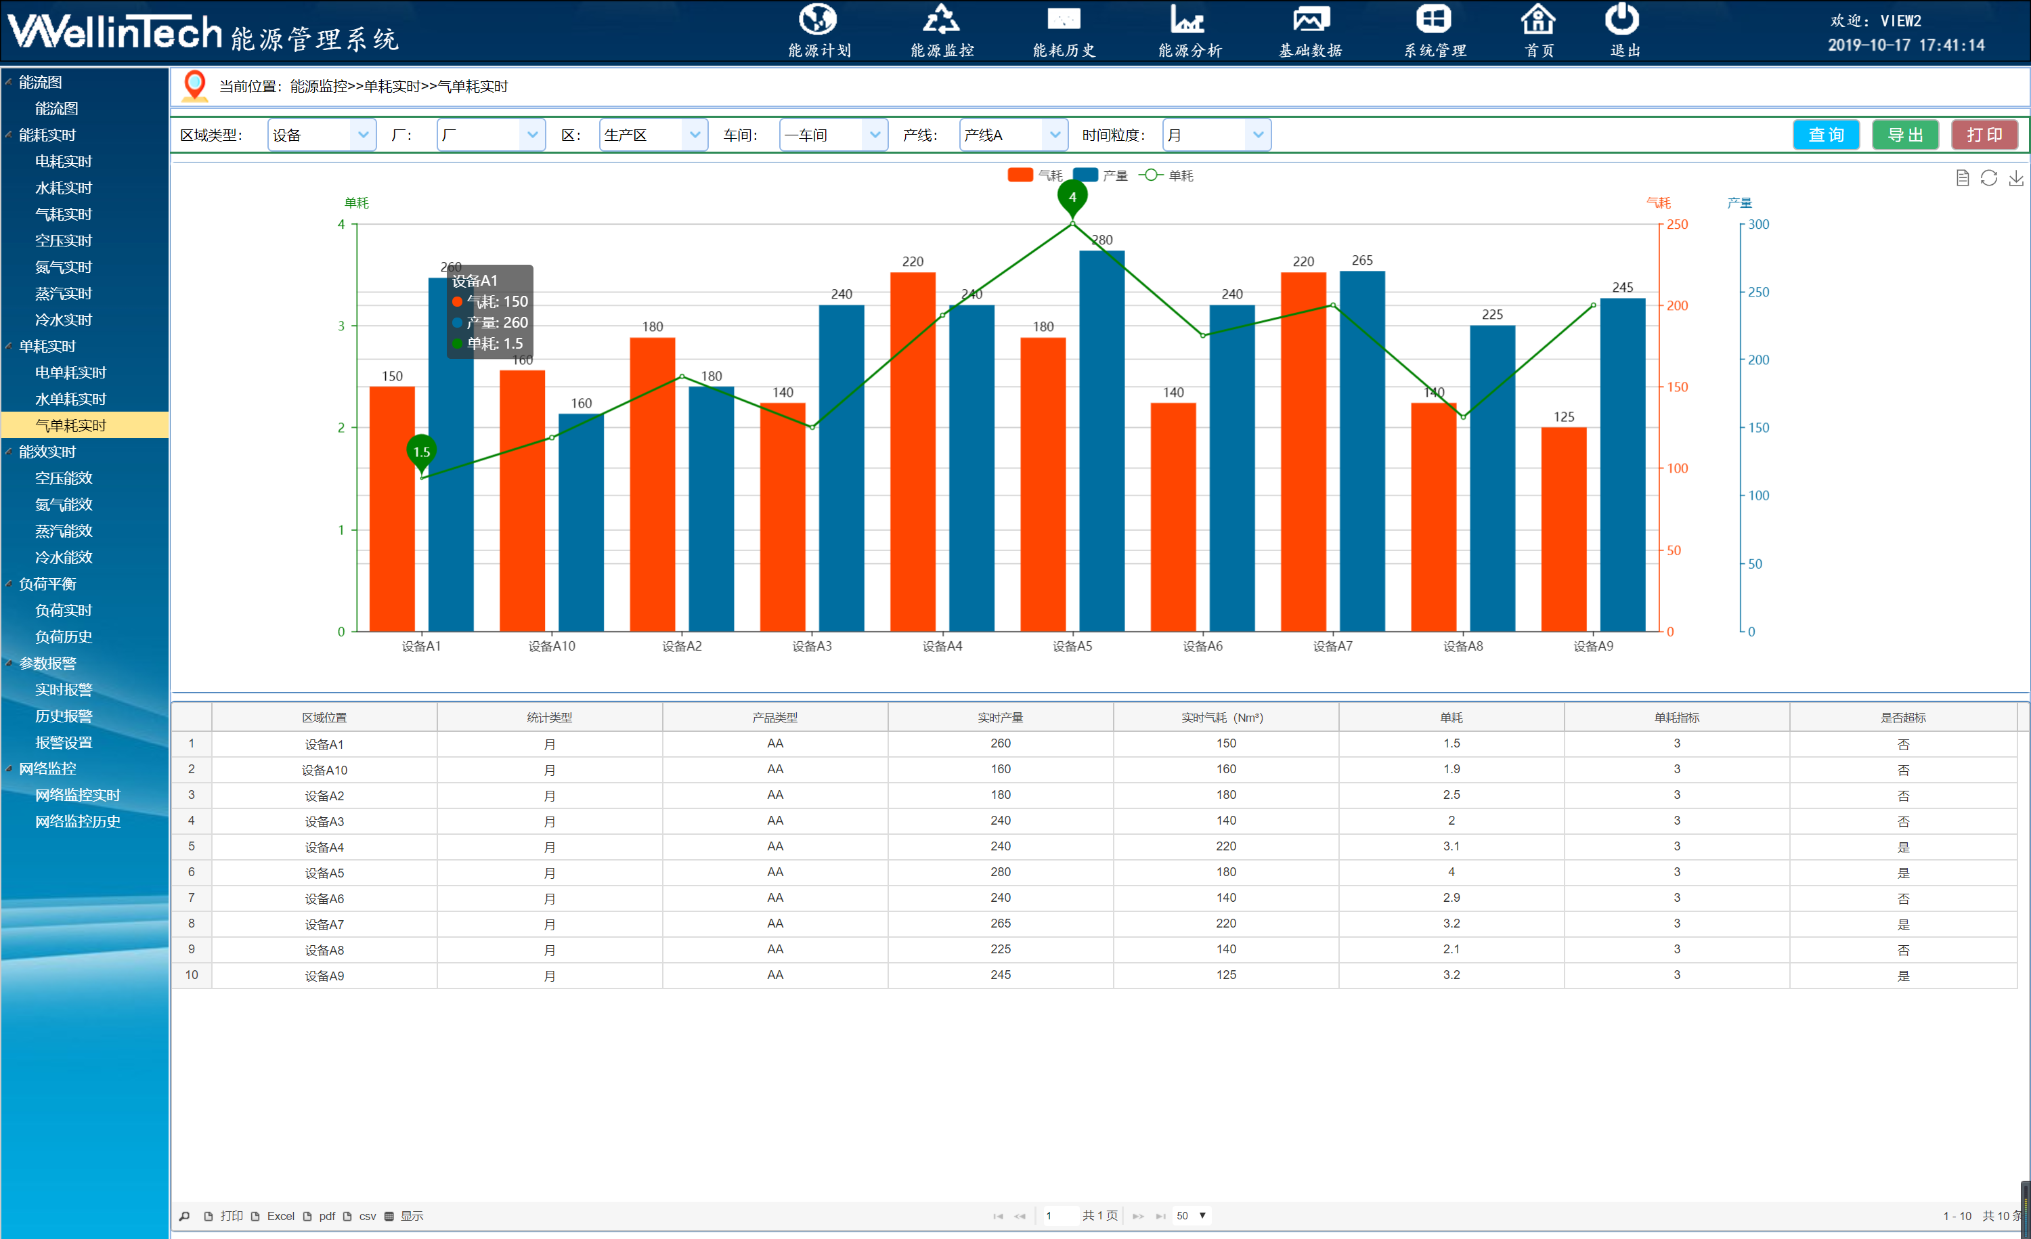The image size is (2031, 1239).
Task: Open rows-per-page dropdown showing 50
Action: pos(1192,1216)
